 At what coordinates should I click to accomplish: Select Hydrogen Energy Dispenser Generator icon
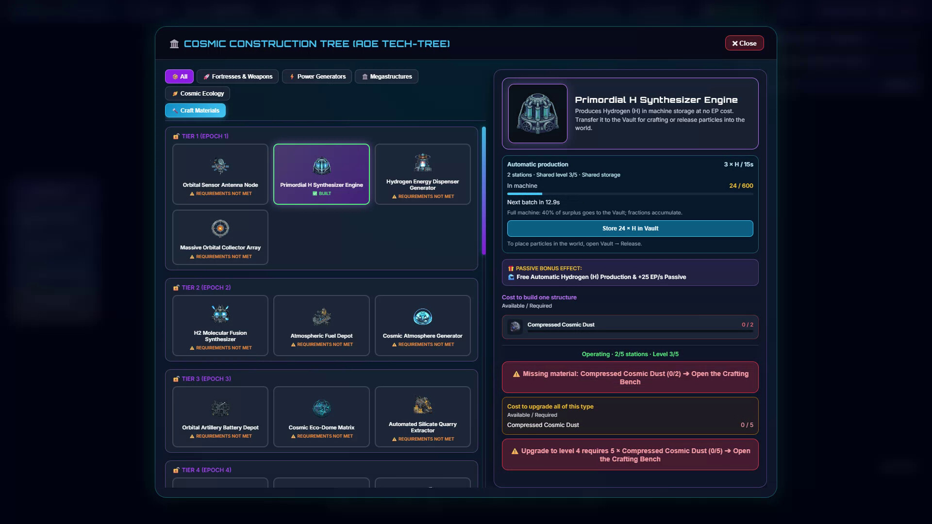[x=423, y=163]
